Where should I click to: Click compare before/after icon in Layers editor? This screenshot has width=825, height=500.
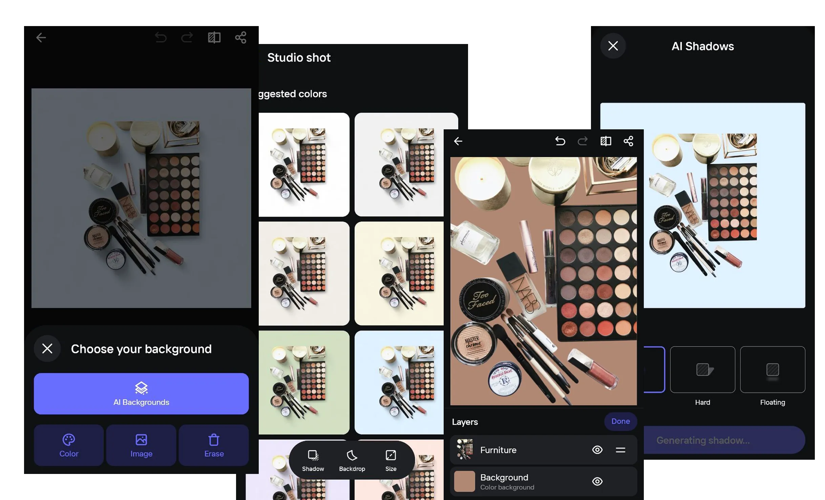(606, 141)
